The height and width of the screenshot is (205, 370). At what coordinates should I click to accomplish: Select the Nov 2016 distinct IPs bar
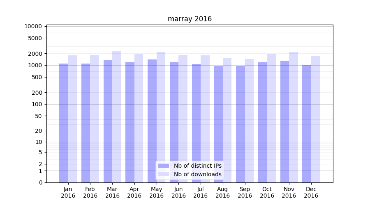pos(284,121)
